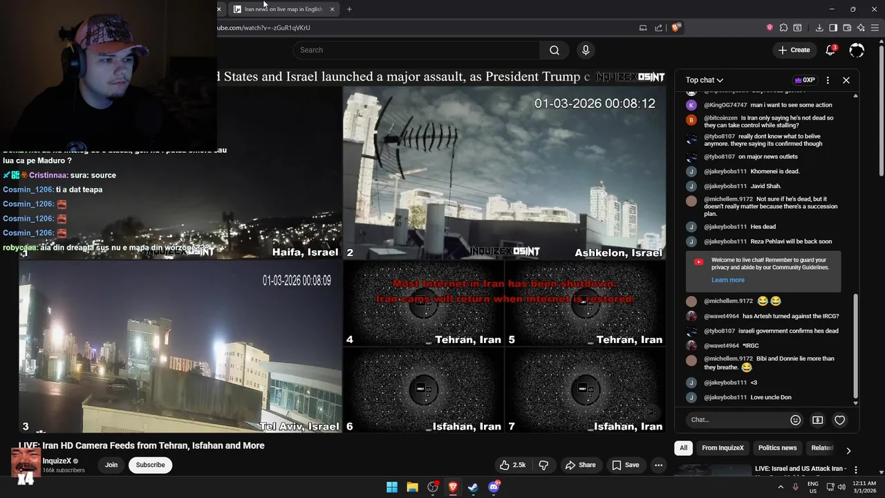The image size is (885, 498).
Task: Open the browser extensions puzzle icon
Action: (x=783, y=28)
